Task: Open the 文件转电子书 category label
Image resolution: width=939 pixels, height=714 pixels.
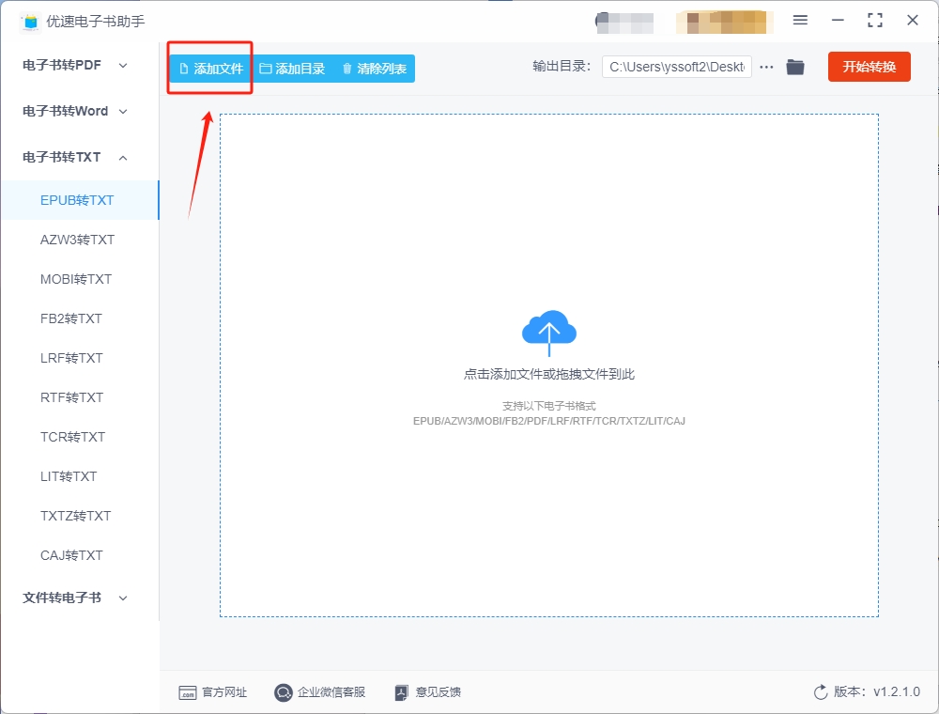Action: tap(62, 598)
